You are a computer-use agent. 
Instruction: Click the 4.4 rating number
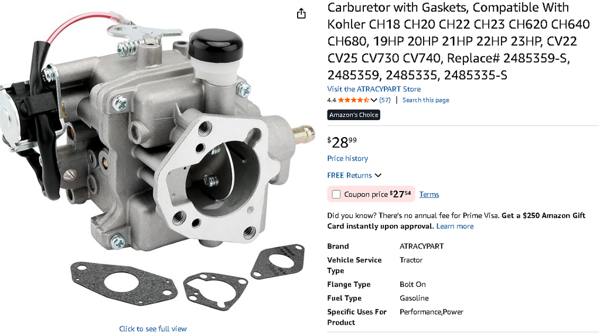(x=332, y=100)
